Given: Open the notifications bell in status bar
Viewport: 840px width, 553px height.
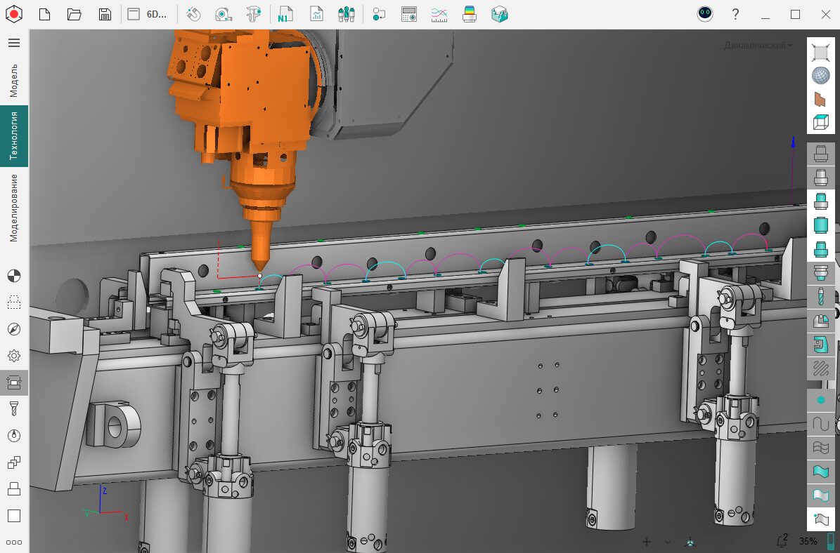Looking at the screenshot, I should pyautogui.click(x=781, y=541).
